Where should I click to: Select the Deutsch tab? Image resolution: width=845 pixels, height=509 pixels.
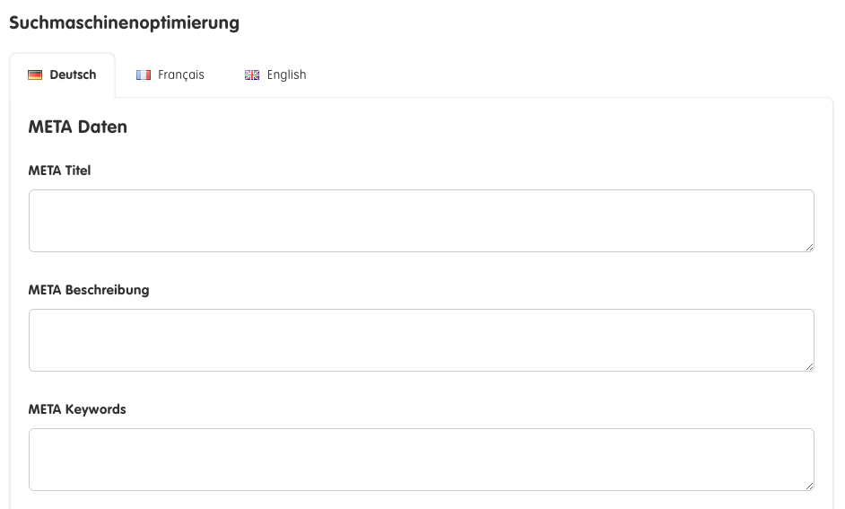63,75
